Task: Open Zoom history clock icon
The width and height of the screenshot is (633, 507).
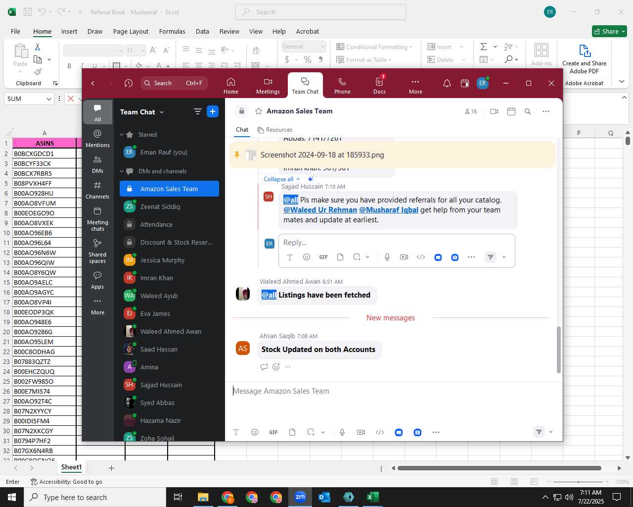Action: pos(129,83)
